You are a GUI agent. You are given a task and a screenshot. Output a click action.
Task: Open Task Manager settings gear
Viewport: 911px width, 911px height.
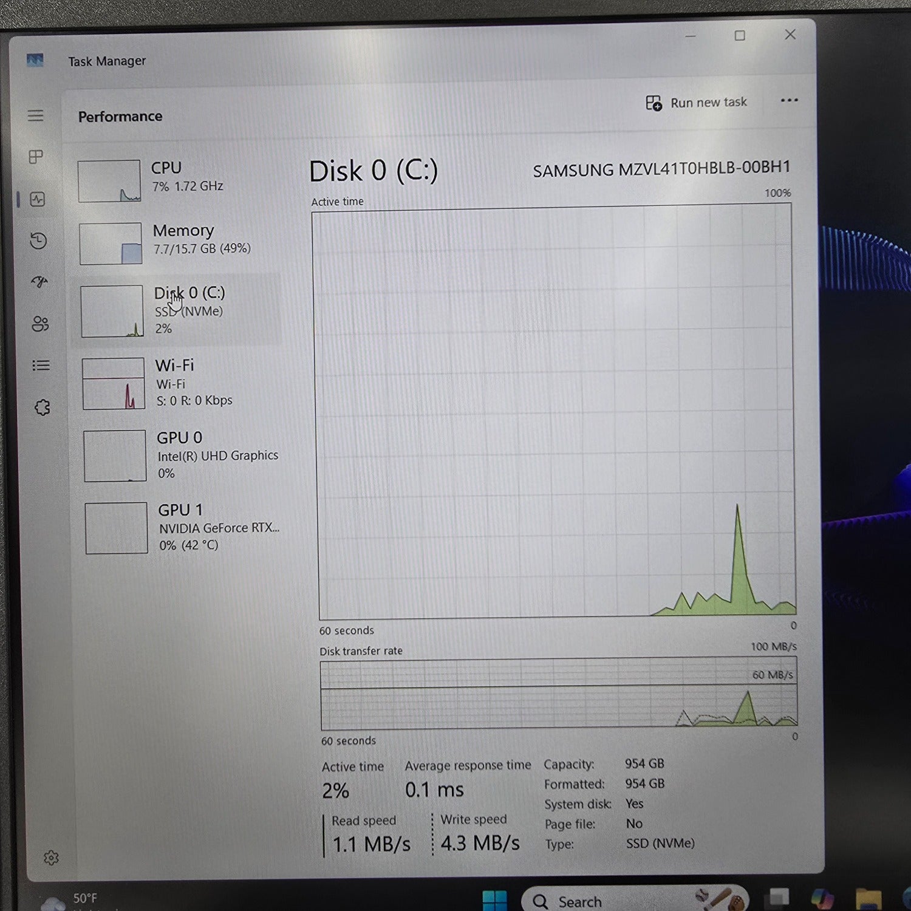(x=51, y=858)
